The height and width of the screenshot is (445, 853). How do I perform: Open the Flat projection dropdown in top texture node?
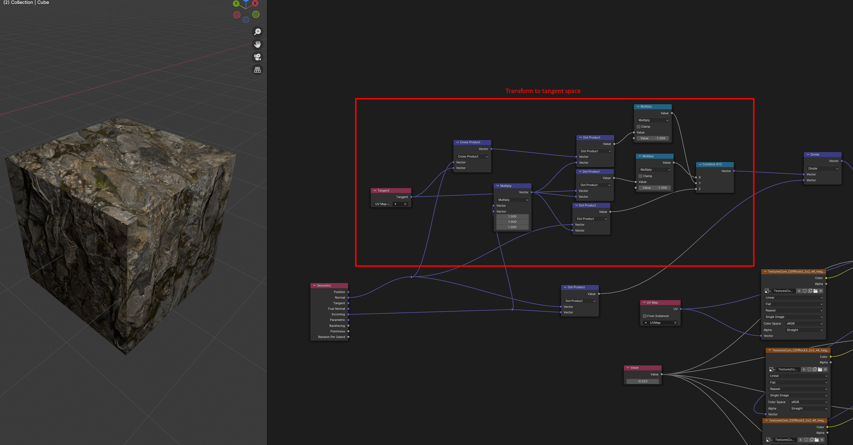(793, 304)
